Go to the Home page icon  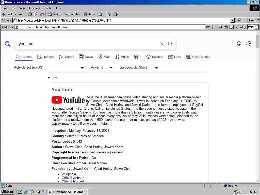point(42,14)
